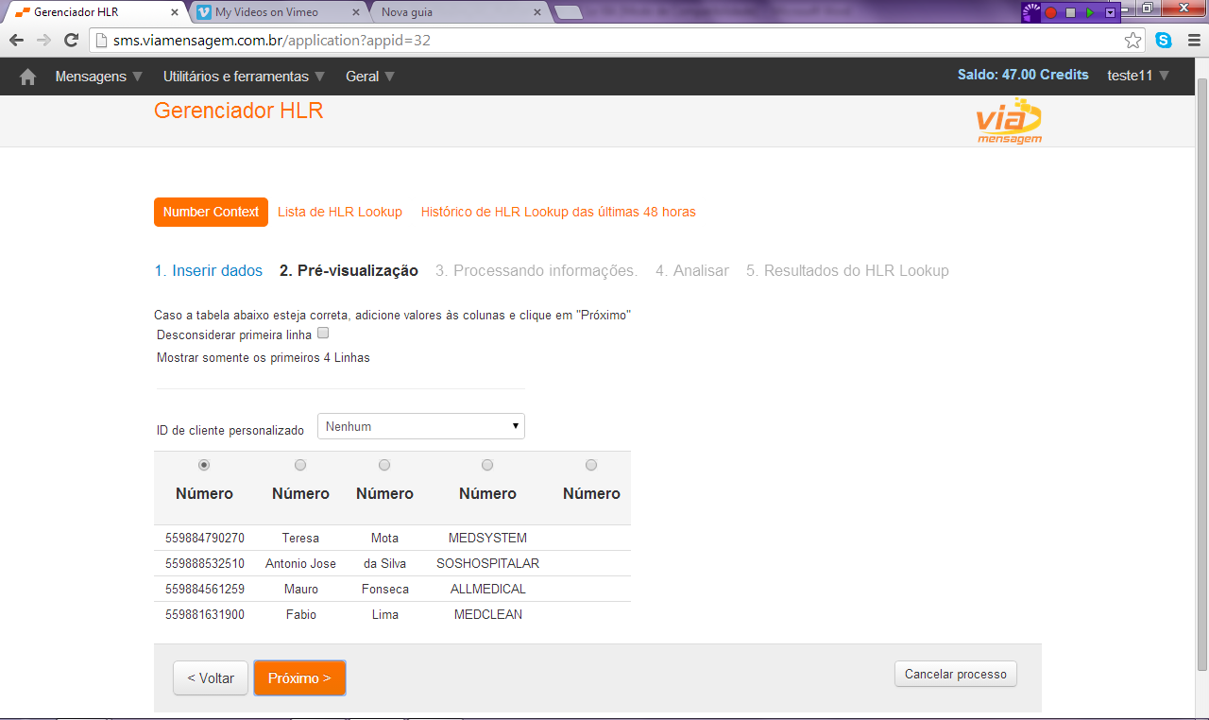Select the radio above the empty last column

pyautogui.click(x=591, y=465)
